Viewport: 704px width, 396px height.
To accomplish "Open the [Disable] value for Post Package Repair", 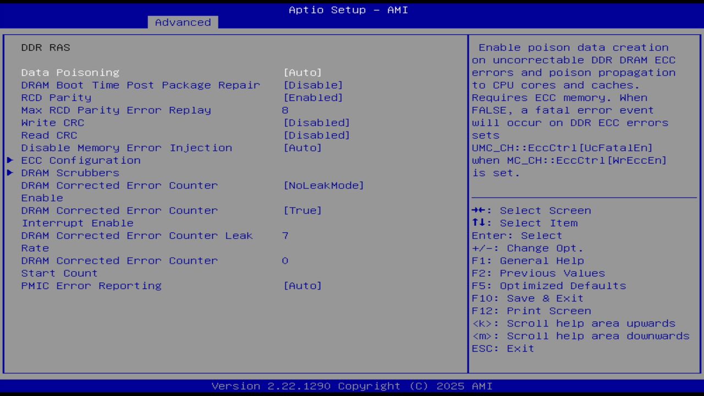I will click(x=313, y=85).
